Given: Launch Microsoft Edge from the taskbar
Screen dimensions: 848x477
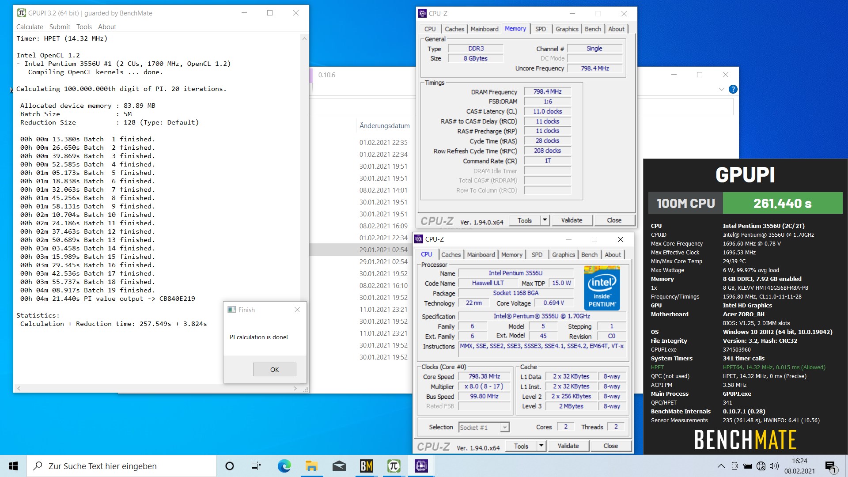Looking at the screenshot, I should point(284,466).
